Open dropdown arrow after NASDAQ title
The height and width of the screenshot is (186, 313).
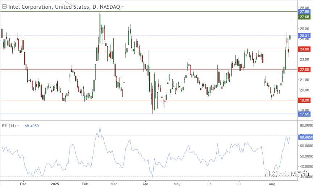[x=122, y=7]
